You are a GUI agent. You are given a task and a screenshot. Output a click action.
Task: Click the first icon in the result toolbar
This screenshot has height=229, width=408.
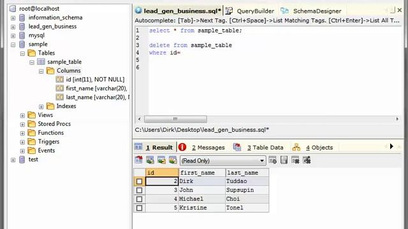point(139,160)
